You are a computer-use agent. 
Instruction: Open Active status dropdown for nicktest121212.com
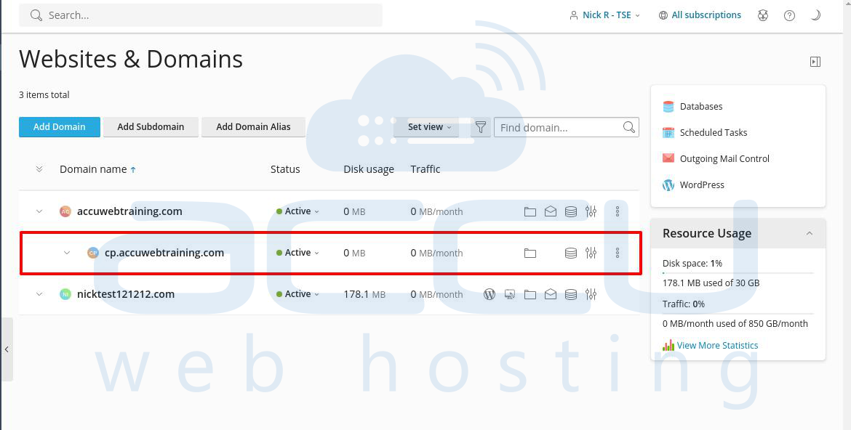click(x=297, y=294)
